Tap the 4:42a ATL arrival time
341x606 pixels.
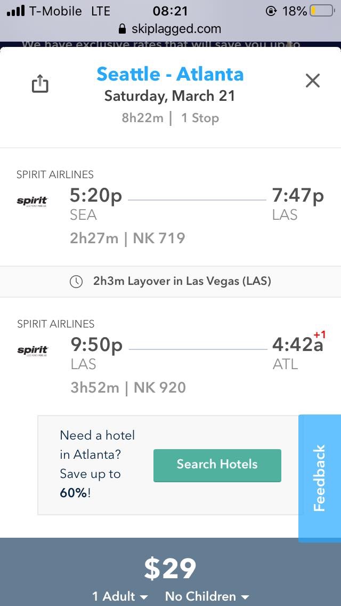(297, 345)
